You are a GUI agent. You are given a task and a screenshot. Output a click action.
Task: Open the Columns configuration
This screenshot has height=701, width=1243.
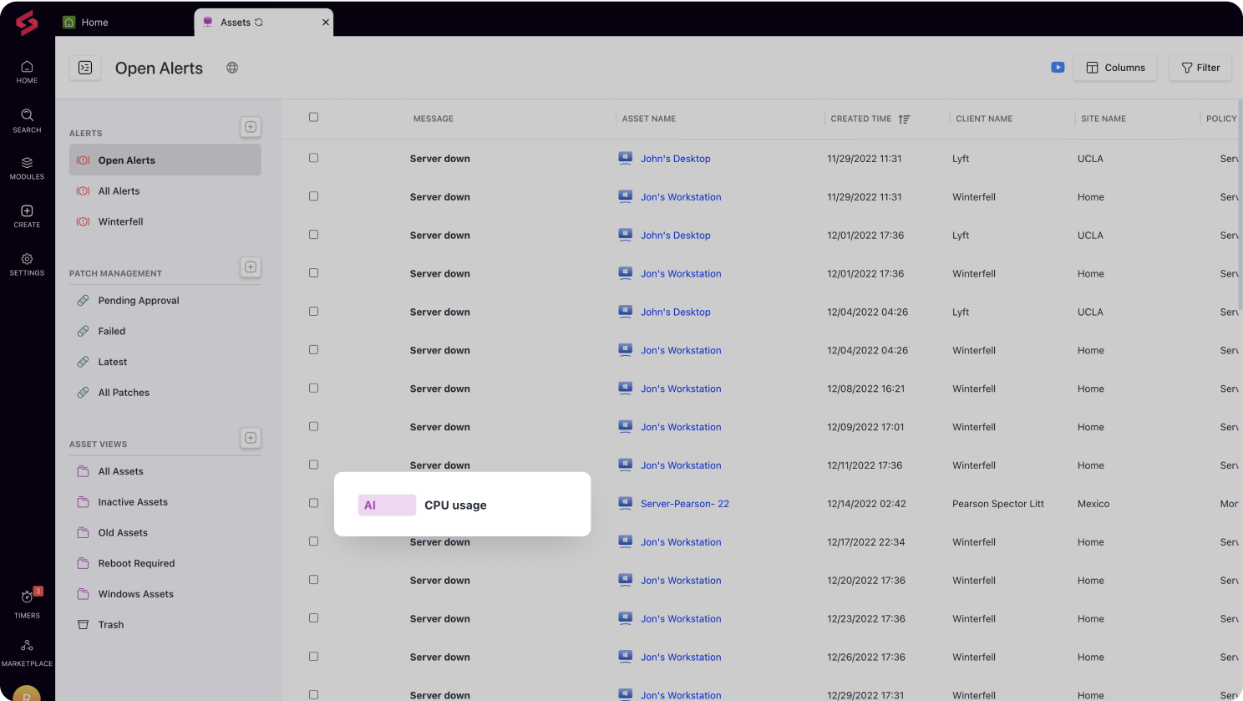click(1115, 68)
